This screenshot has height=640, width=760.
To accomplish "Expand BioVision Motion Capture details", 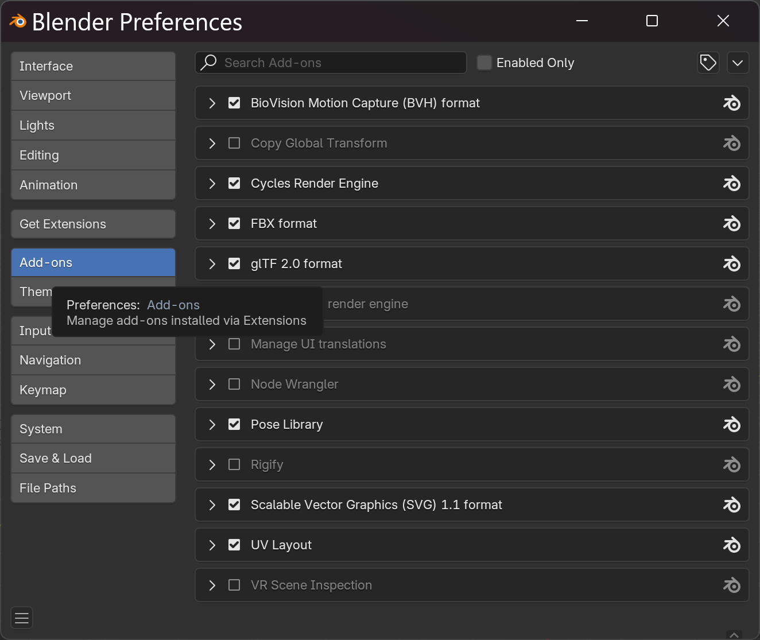I will (x=212, y=103).
